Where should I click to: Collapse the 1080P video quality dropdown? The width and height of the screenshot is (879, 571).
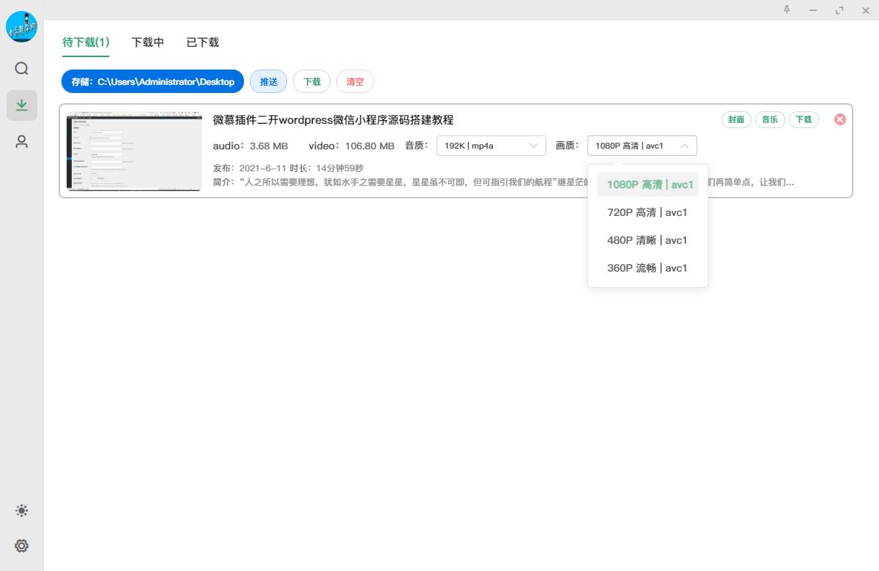click(x=642, y=146)
